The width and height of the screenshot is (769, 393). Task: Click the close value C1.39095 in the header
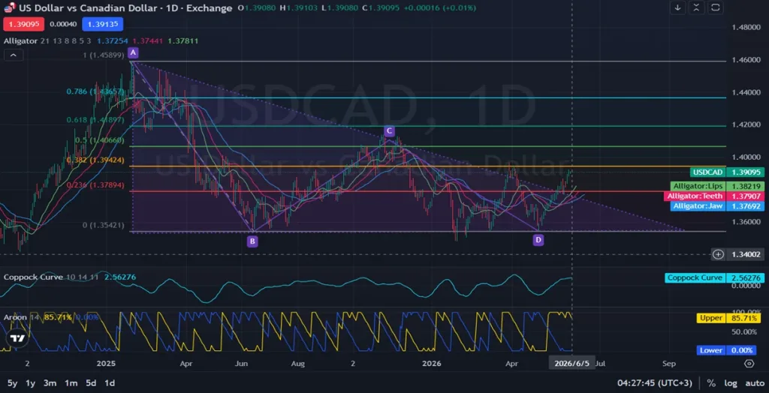pos(381,8)
